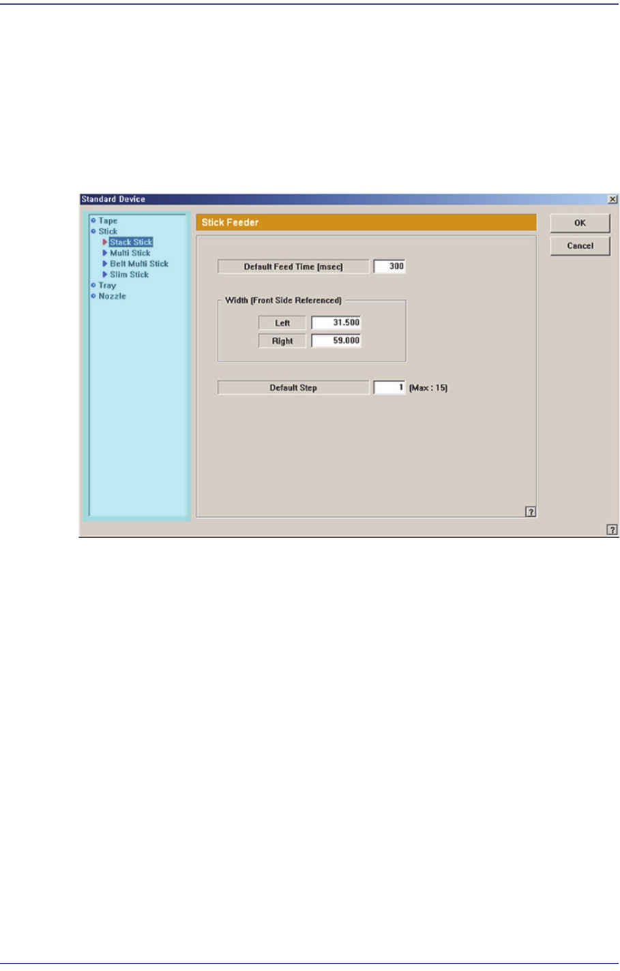Screen dimensions: 620x971
Task: Open help icon at dialog bottom corner
Action: click(612, 530)
